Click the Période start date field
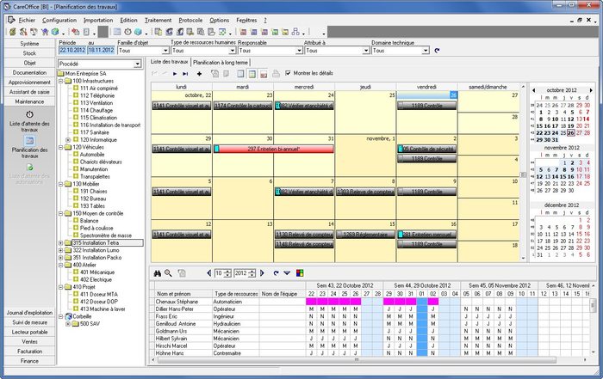The height and width of the screenshot is (379, 603). point(72,50)
